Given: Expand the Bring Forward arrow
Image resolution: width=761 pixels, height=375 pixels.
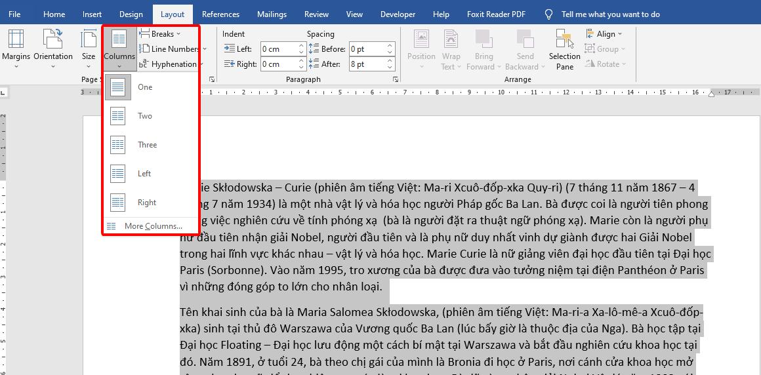Looking at the screenshot, I should [499, 67].
